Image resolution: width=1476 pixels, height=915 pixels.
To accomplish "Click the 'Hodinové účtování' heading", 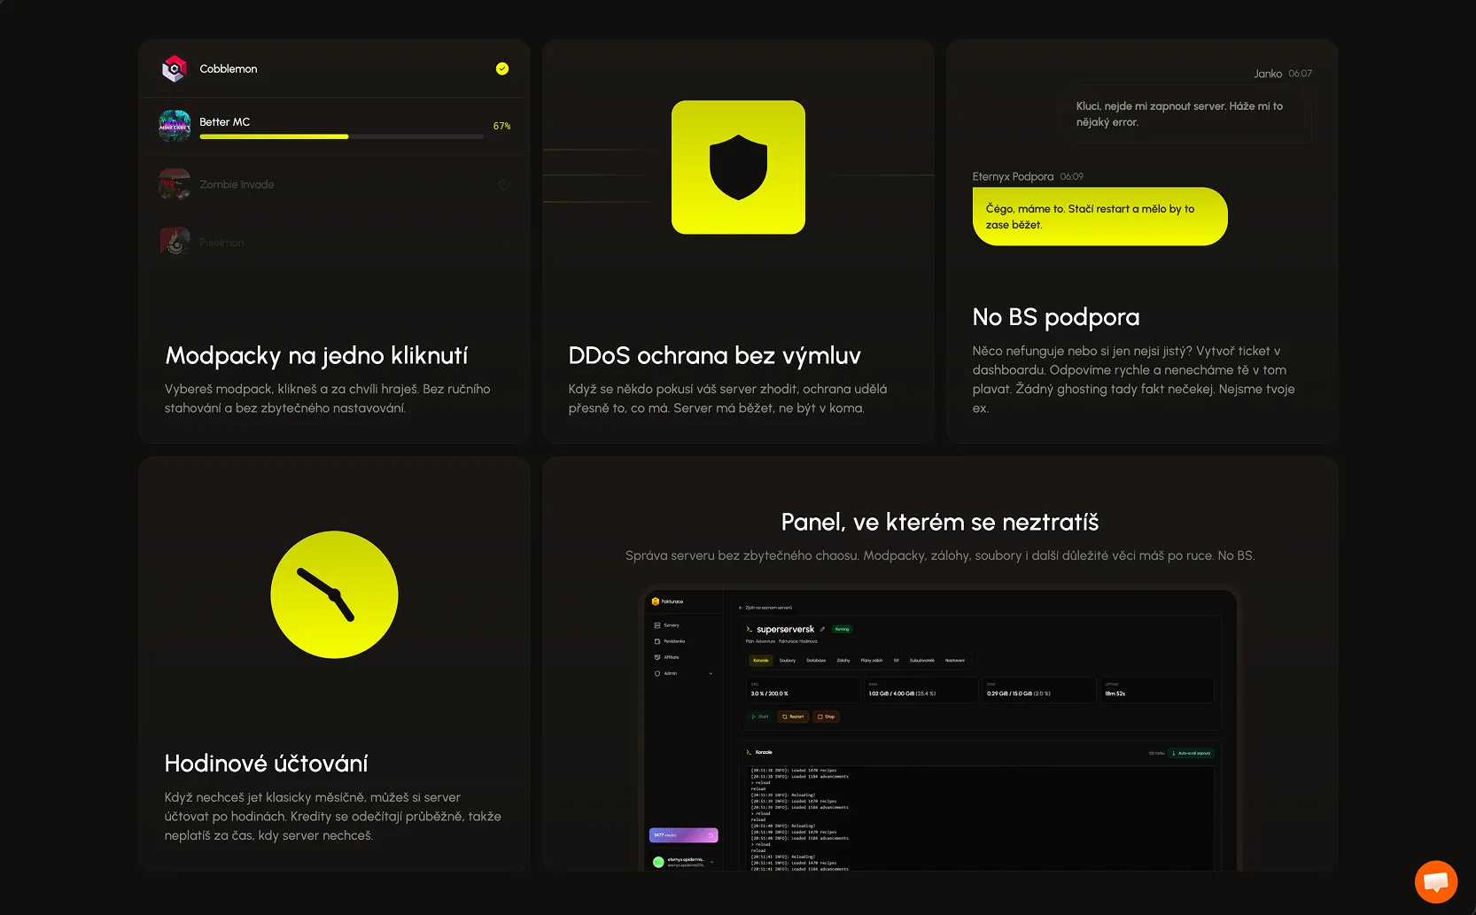I will point(266,763).
